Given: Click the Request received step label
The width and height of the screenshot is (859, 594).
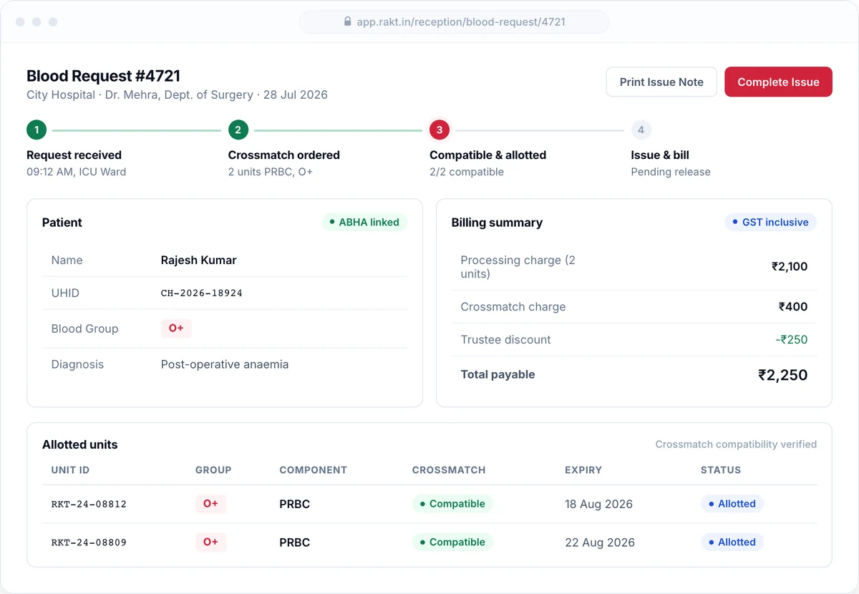Looking at the screenshot, I should 74,155.
